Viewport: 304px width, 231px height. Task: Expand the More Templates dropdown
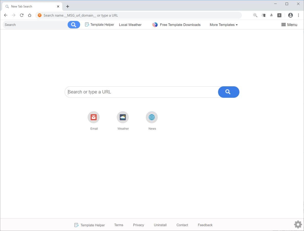tap(223, 25)
